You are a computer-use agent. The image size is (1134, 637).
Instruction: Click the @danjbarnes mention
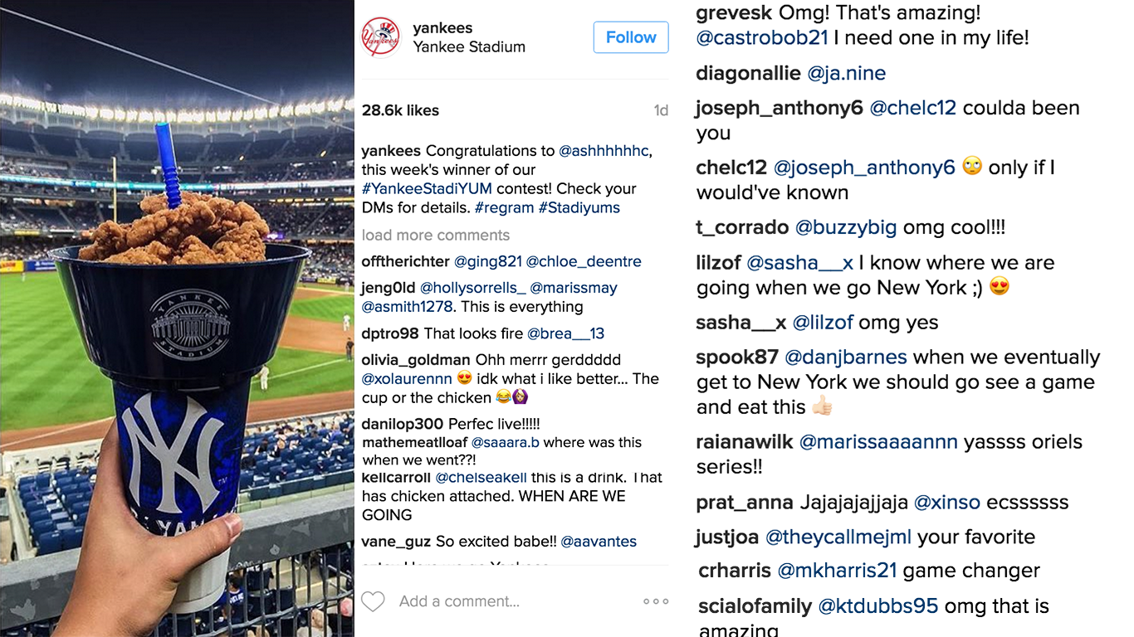[x=845, y=357]
